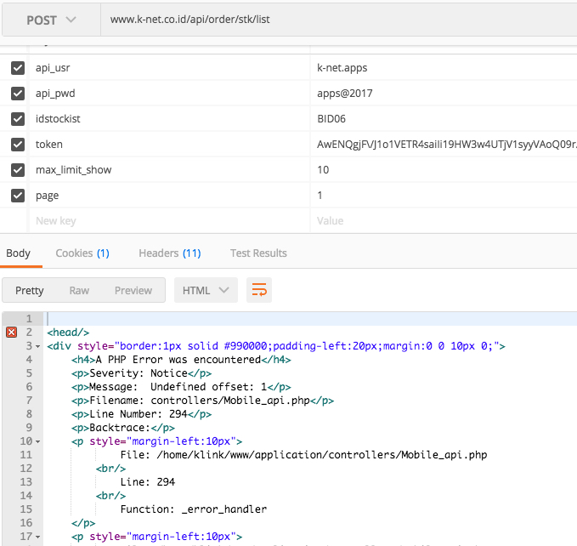Collapse the paragraph fold at line 17
The width and height of the screenshot is (577, 546).
[x=38, y=537]
